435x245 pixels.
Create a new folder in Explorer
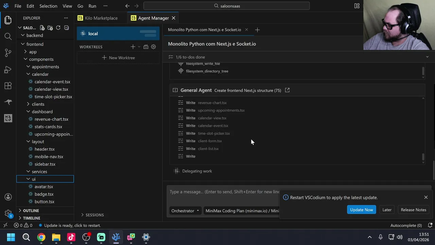[50, 28]
